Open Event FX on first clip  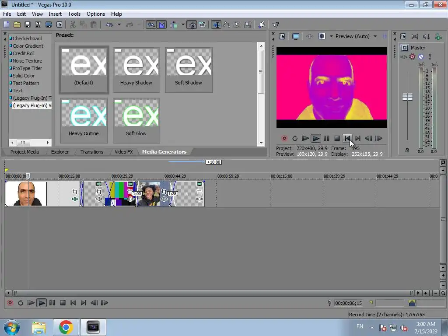74,199
